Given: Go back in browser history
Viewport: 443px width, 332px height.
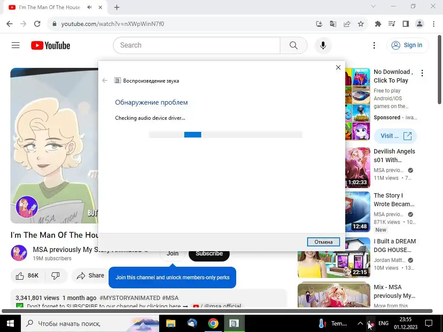Looking at the screenshot, I should click(x=10, y=24).
